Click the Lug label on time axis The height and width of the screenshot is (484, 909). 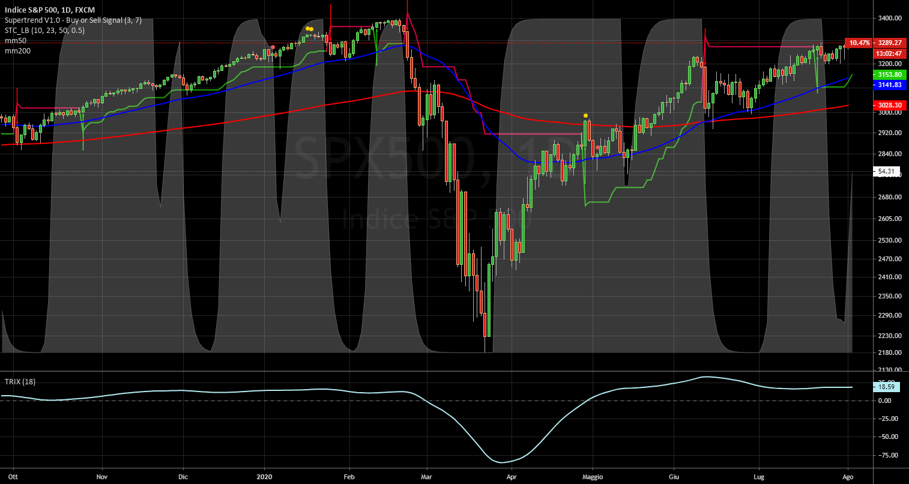[759, 476]
